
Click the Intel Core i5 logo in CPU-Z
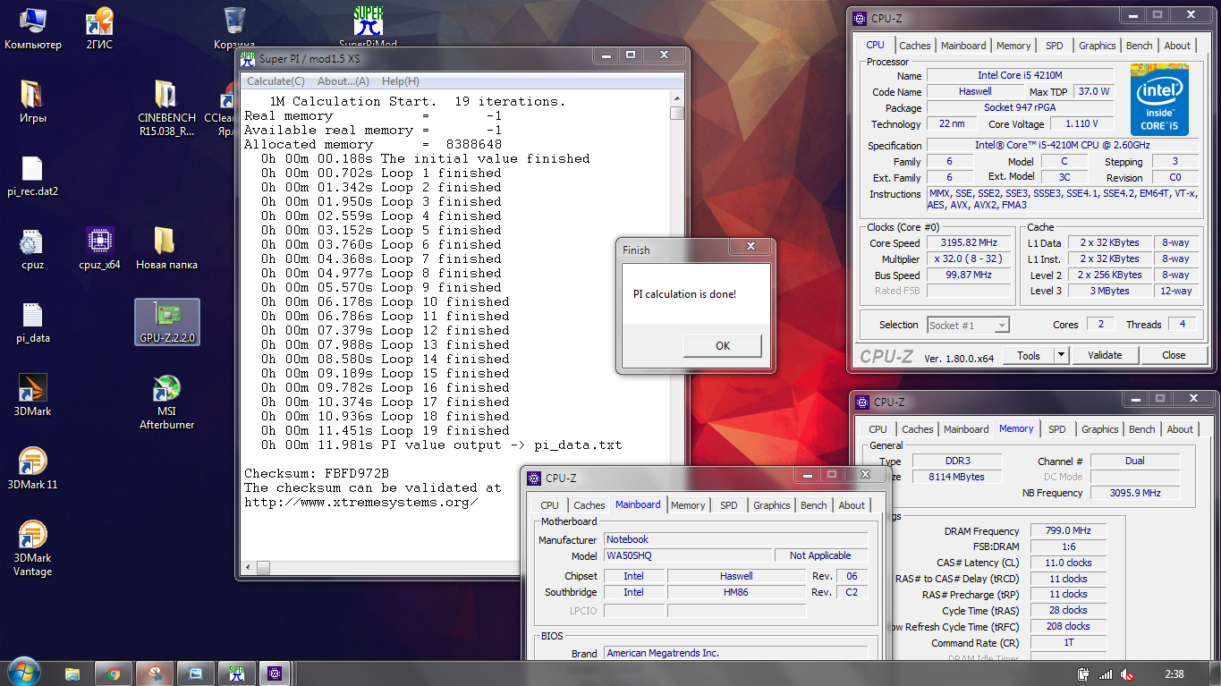[x=1159, y=99]
